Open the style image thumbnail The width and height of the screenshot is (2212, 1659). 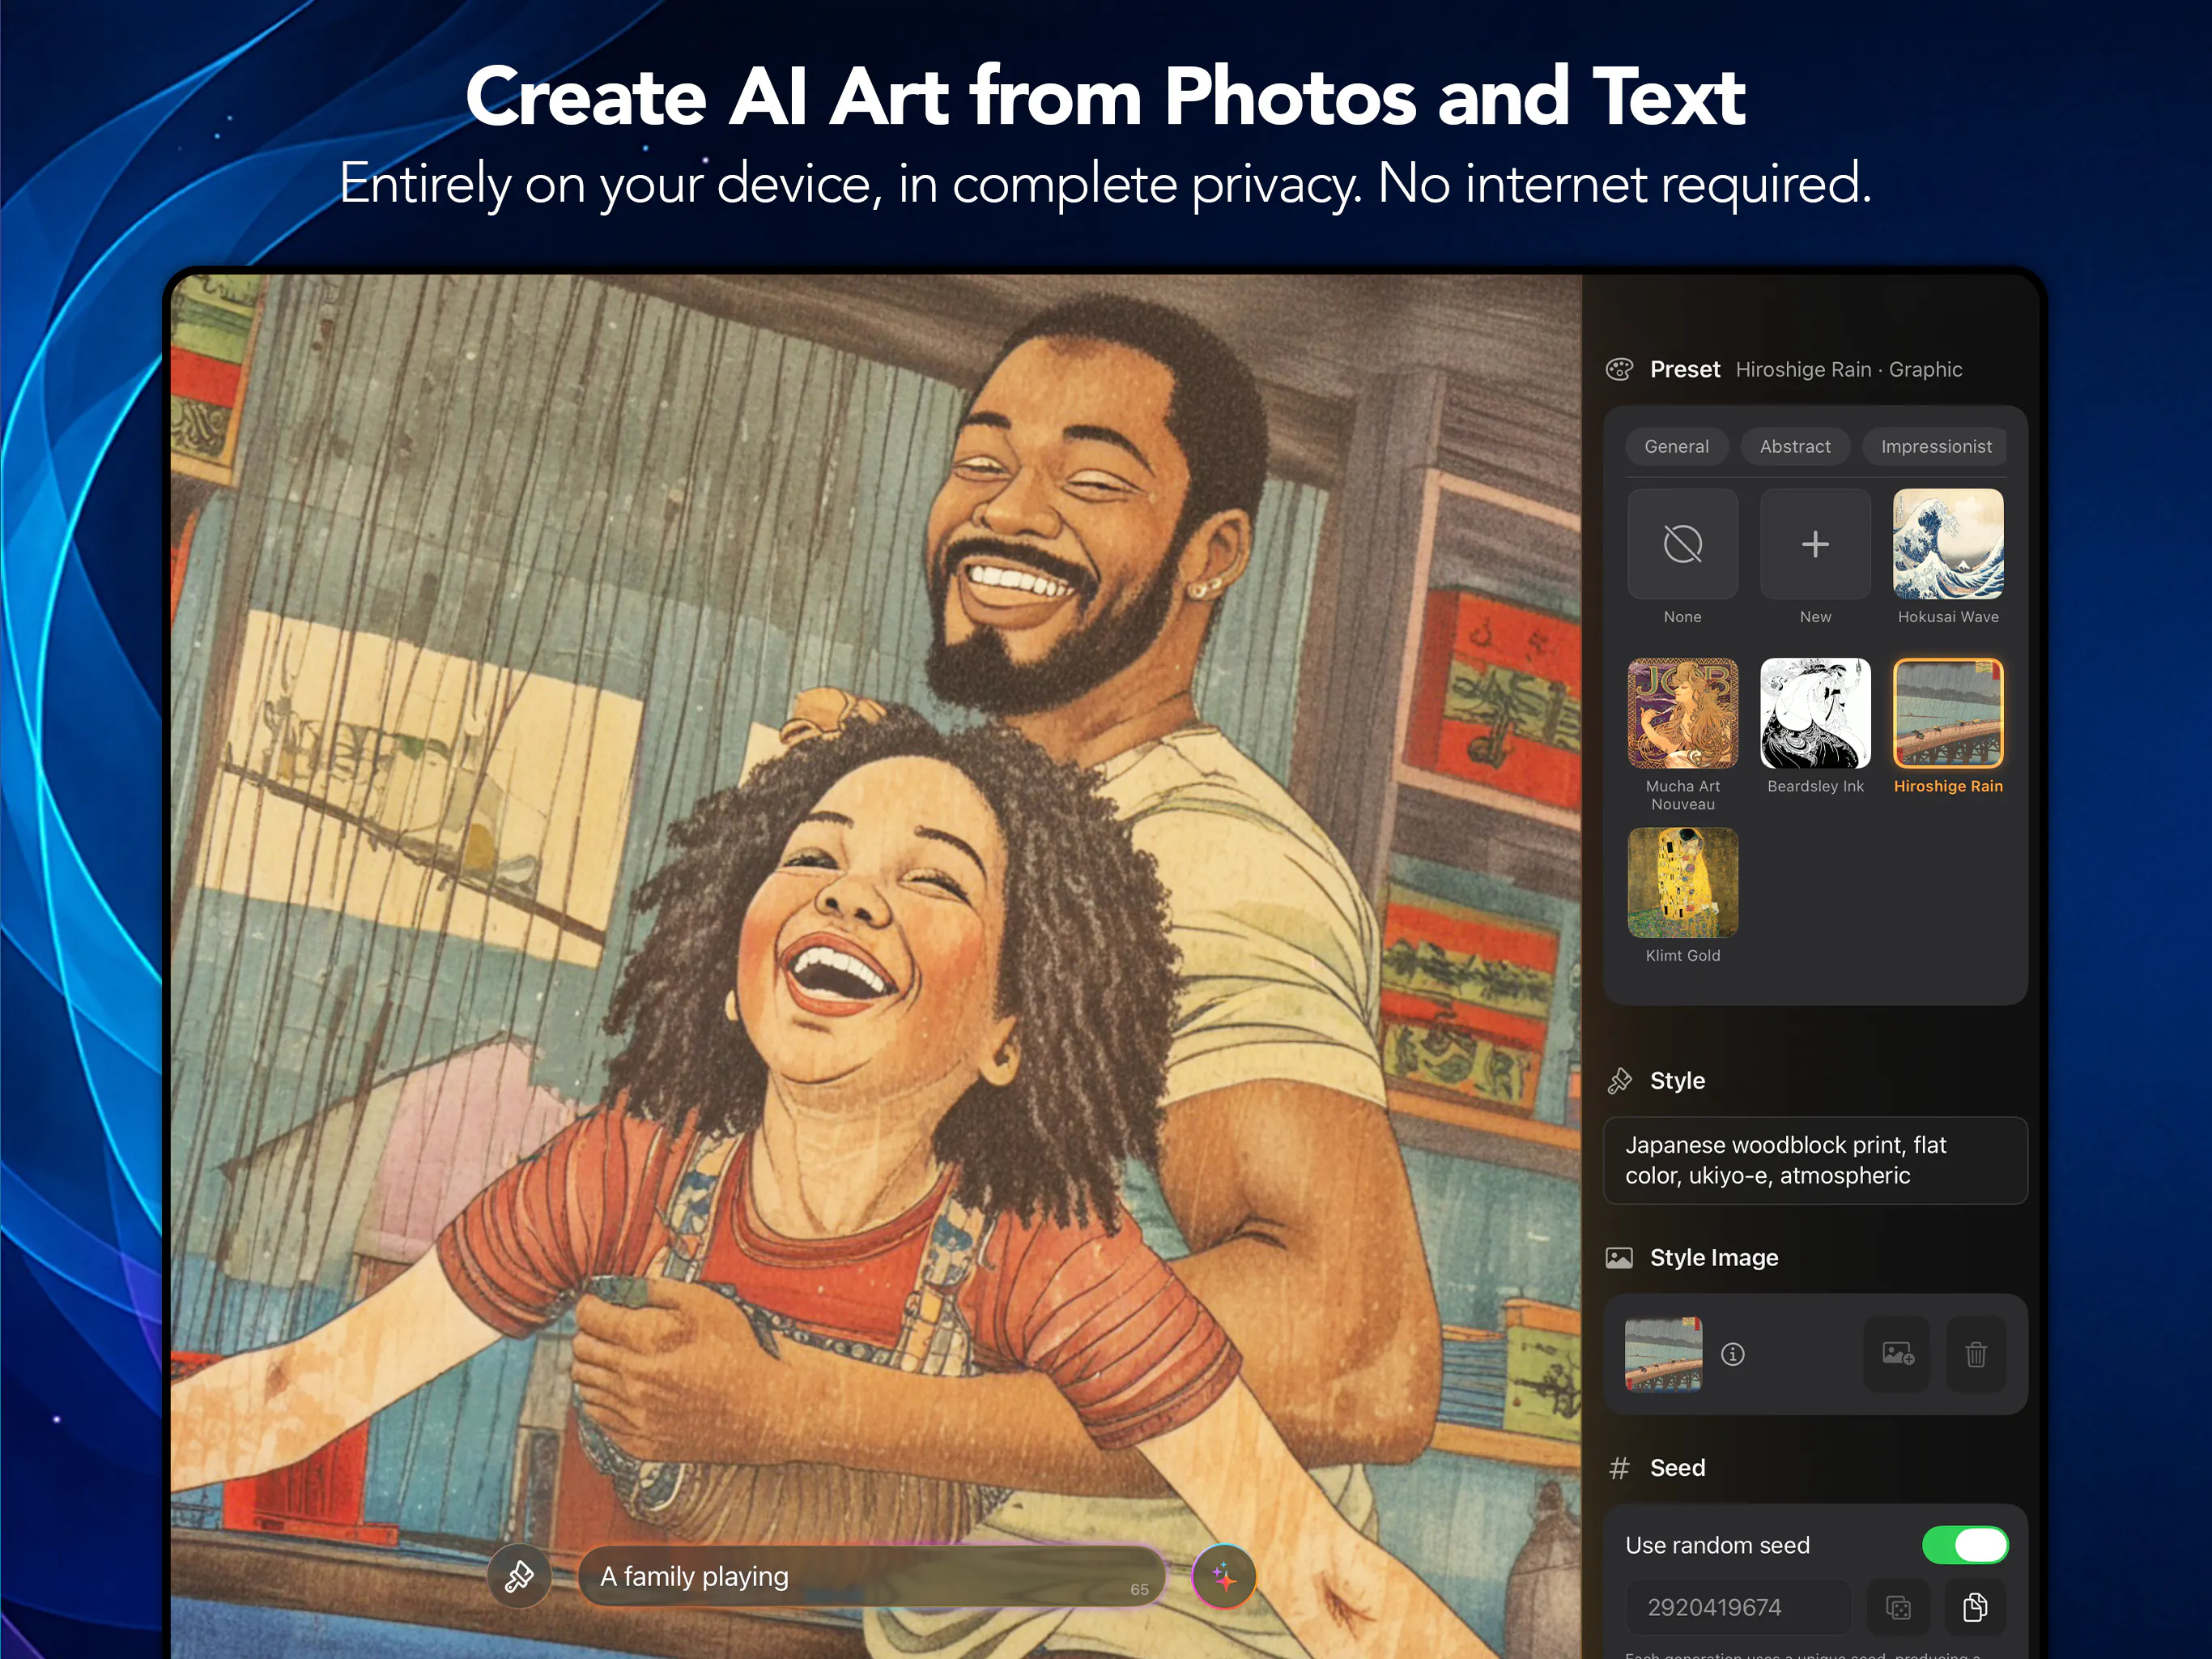point(1663,1354)
